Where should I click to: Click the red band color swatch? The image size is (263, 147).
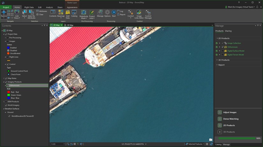[9, 92]
